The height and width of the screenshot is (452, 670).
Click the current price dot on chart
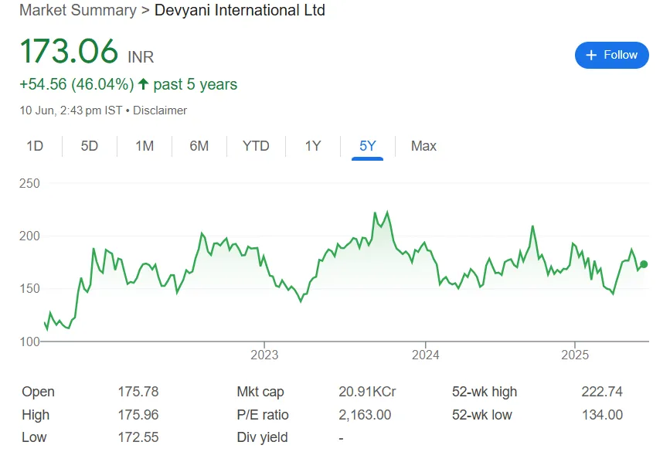[644, 264]
